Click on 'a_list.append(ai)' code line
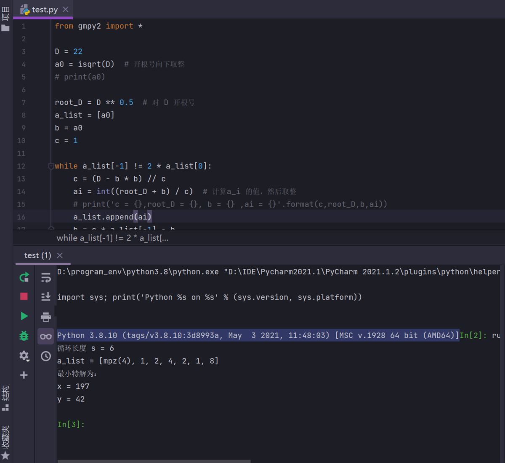The width and height of the screenshot is (505, 463). (112, 217)
